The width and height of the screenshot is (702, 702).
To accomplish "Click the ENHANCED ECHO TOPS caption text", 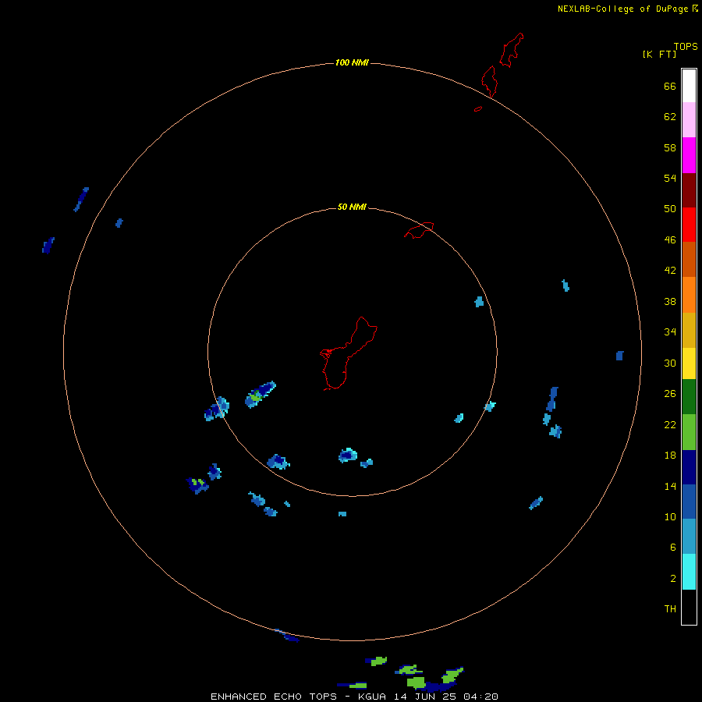I will tap(274, 697).
